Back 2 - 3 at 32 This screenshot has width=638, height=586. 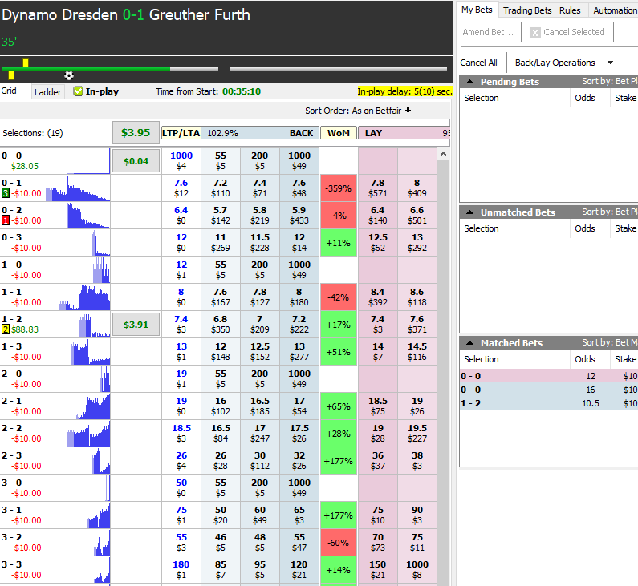coord(299,460)
